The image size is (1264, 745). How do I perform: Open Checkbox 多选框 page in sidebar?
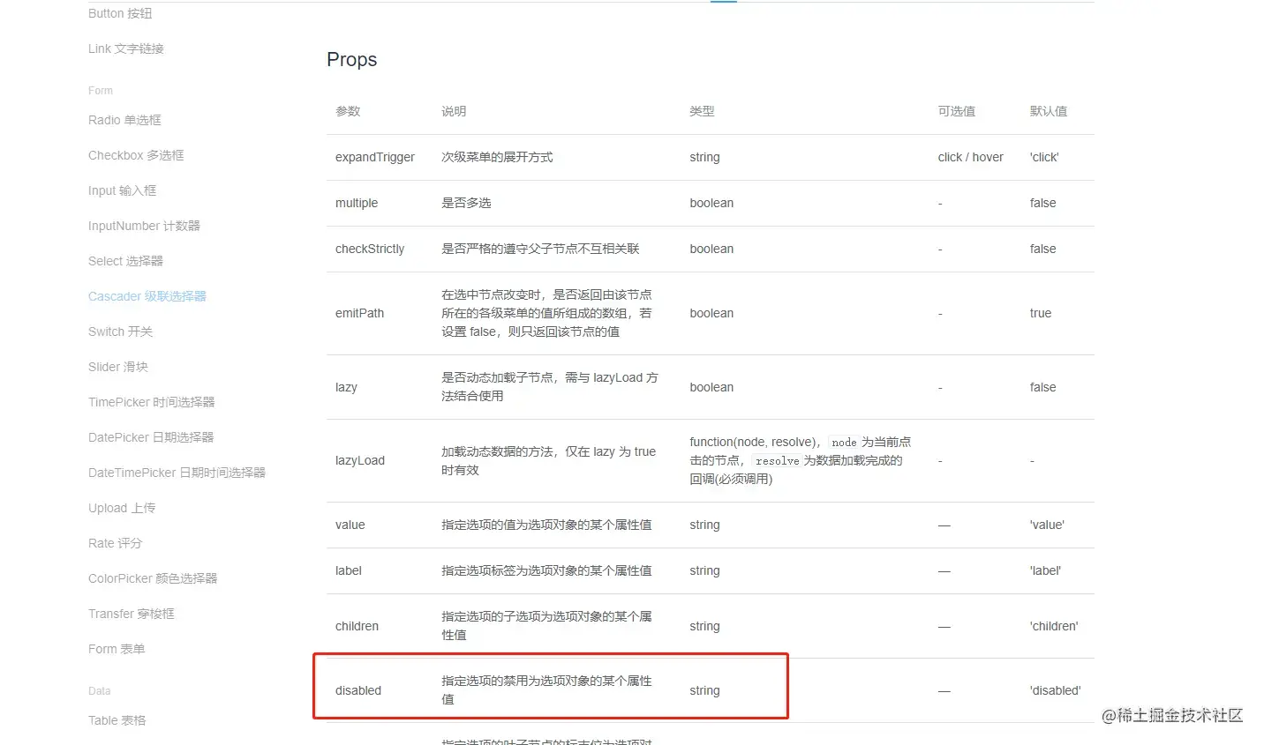[136, 155]
